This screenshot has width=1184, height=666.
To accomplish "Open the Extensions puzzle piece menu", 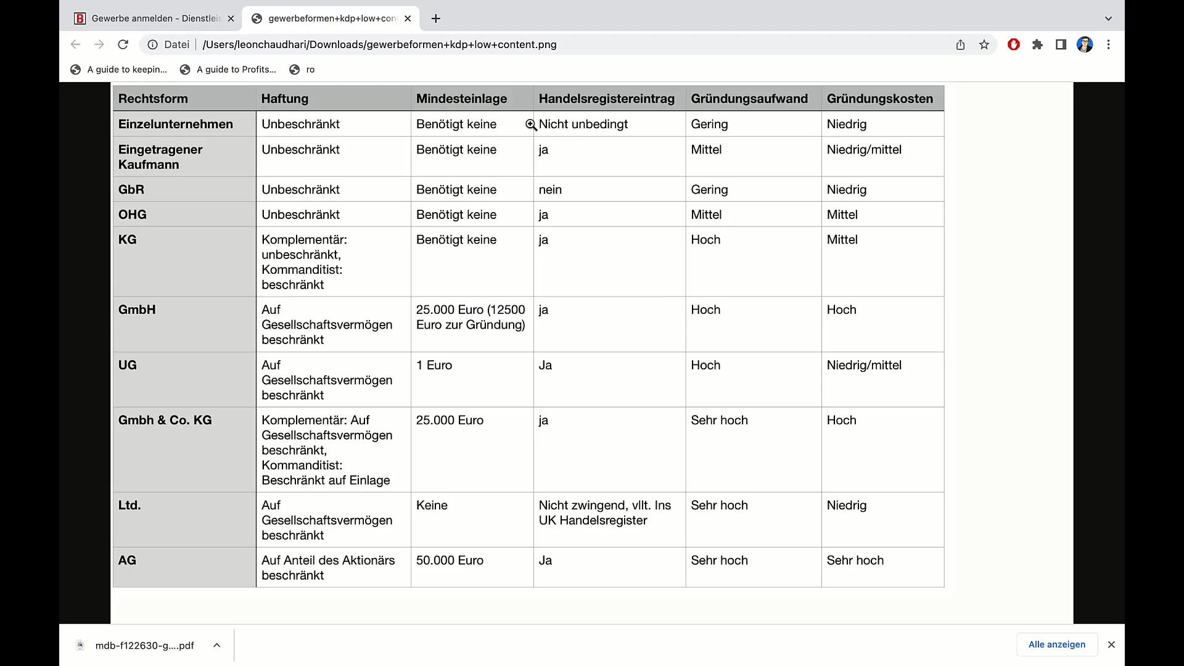I will (1037, 44).
